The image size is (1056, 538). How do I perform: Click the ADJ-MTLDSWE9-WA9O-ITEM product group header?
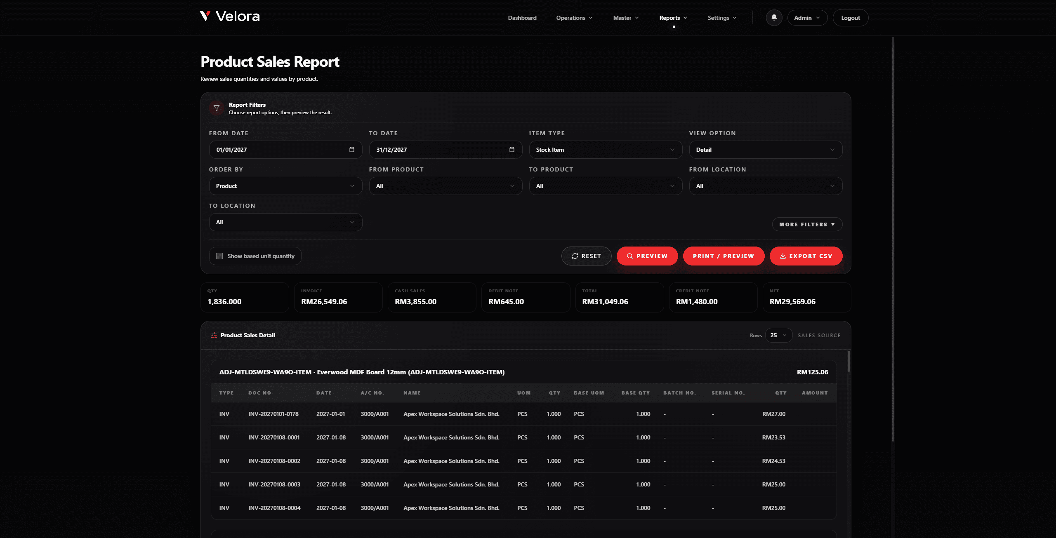(523, 372)
